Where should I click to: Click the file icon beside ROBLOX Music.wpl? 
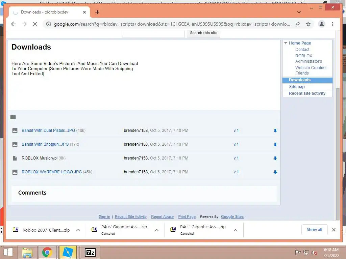pos(15,158)
